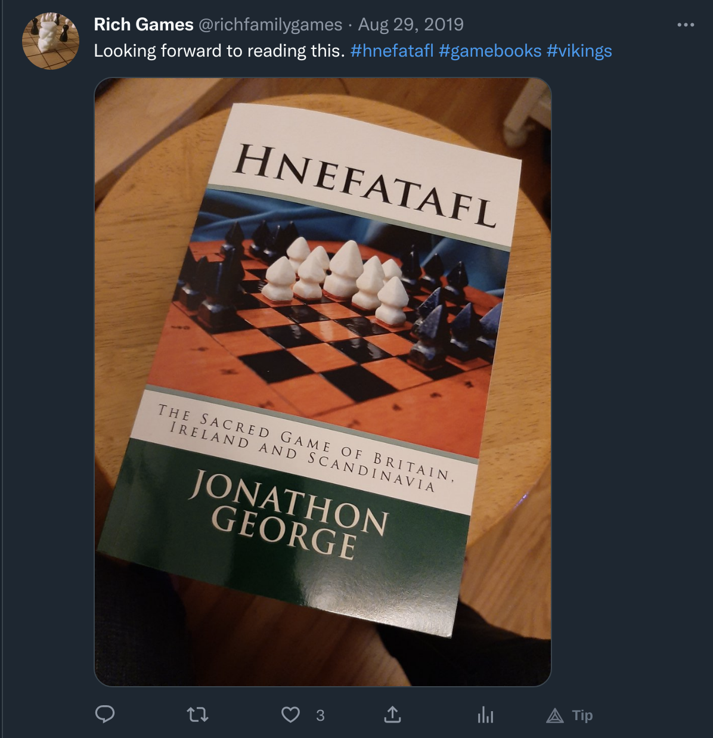Click the tweet text 'Looking forward to reading this'
713x738 pixels.
(219, 51)
